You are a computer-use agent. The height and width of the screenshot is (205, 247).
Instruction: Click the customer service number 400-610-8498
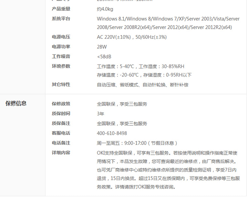pos(112,133)
